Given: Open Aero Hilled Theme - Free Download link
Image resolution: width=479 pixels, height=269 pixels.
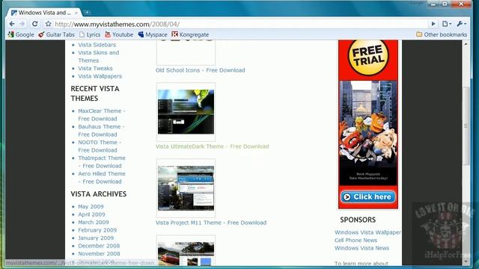Looking at the screenshot, I should click(x=102, y=178).
